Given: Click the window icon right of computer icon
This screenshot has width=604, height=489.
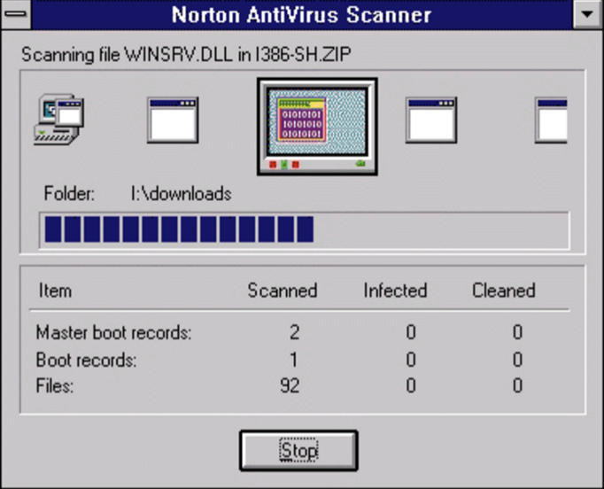Looking at the screenshot, I should tap(173, 120).
